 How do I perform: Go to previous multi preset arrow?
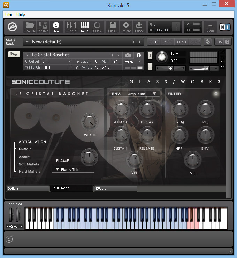pyautogui.click(x=133, y=42)
